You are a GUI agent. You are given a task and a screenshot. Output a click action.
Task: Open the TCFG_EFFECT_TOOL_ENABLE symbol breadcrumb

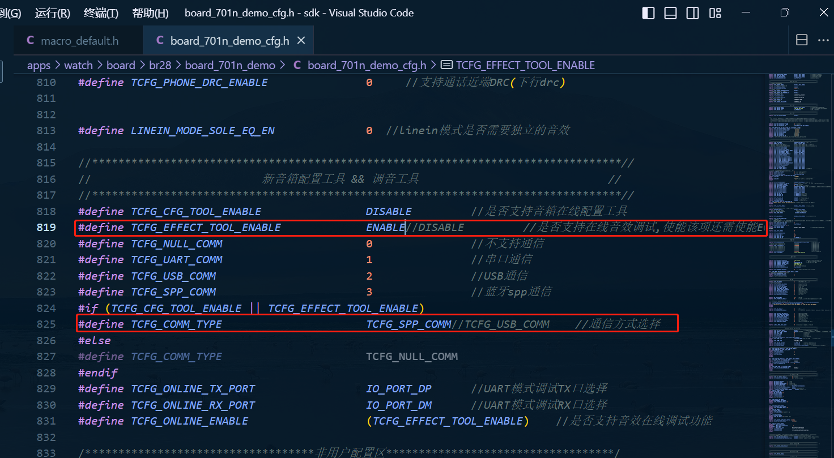pyautogui.click(x=525, y=65)
